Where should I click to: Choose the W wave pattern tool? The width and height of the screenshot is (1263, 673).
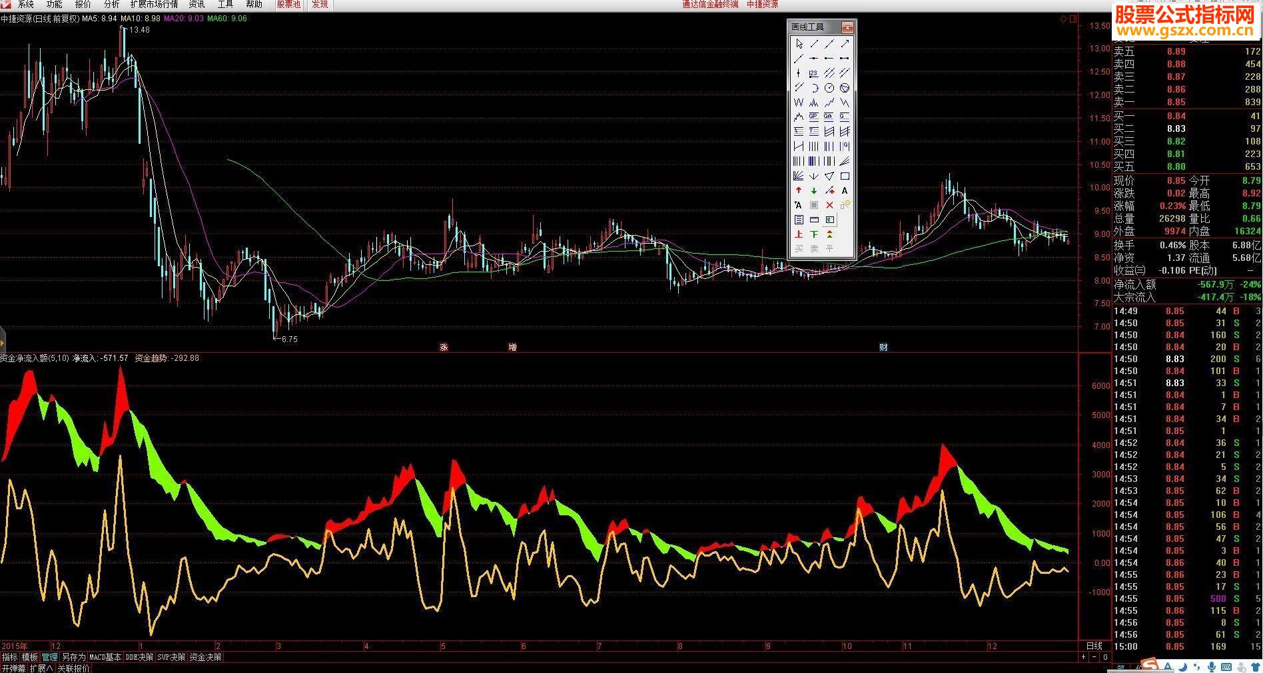click(799, 103)
